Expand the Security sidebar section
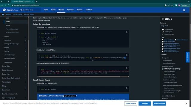Image resolution: width=191 pixels, height=107 pixels. click(26, 51)
